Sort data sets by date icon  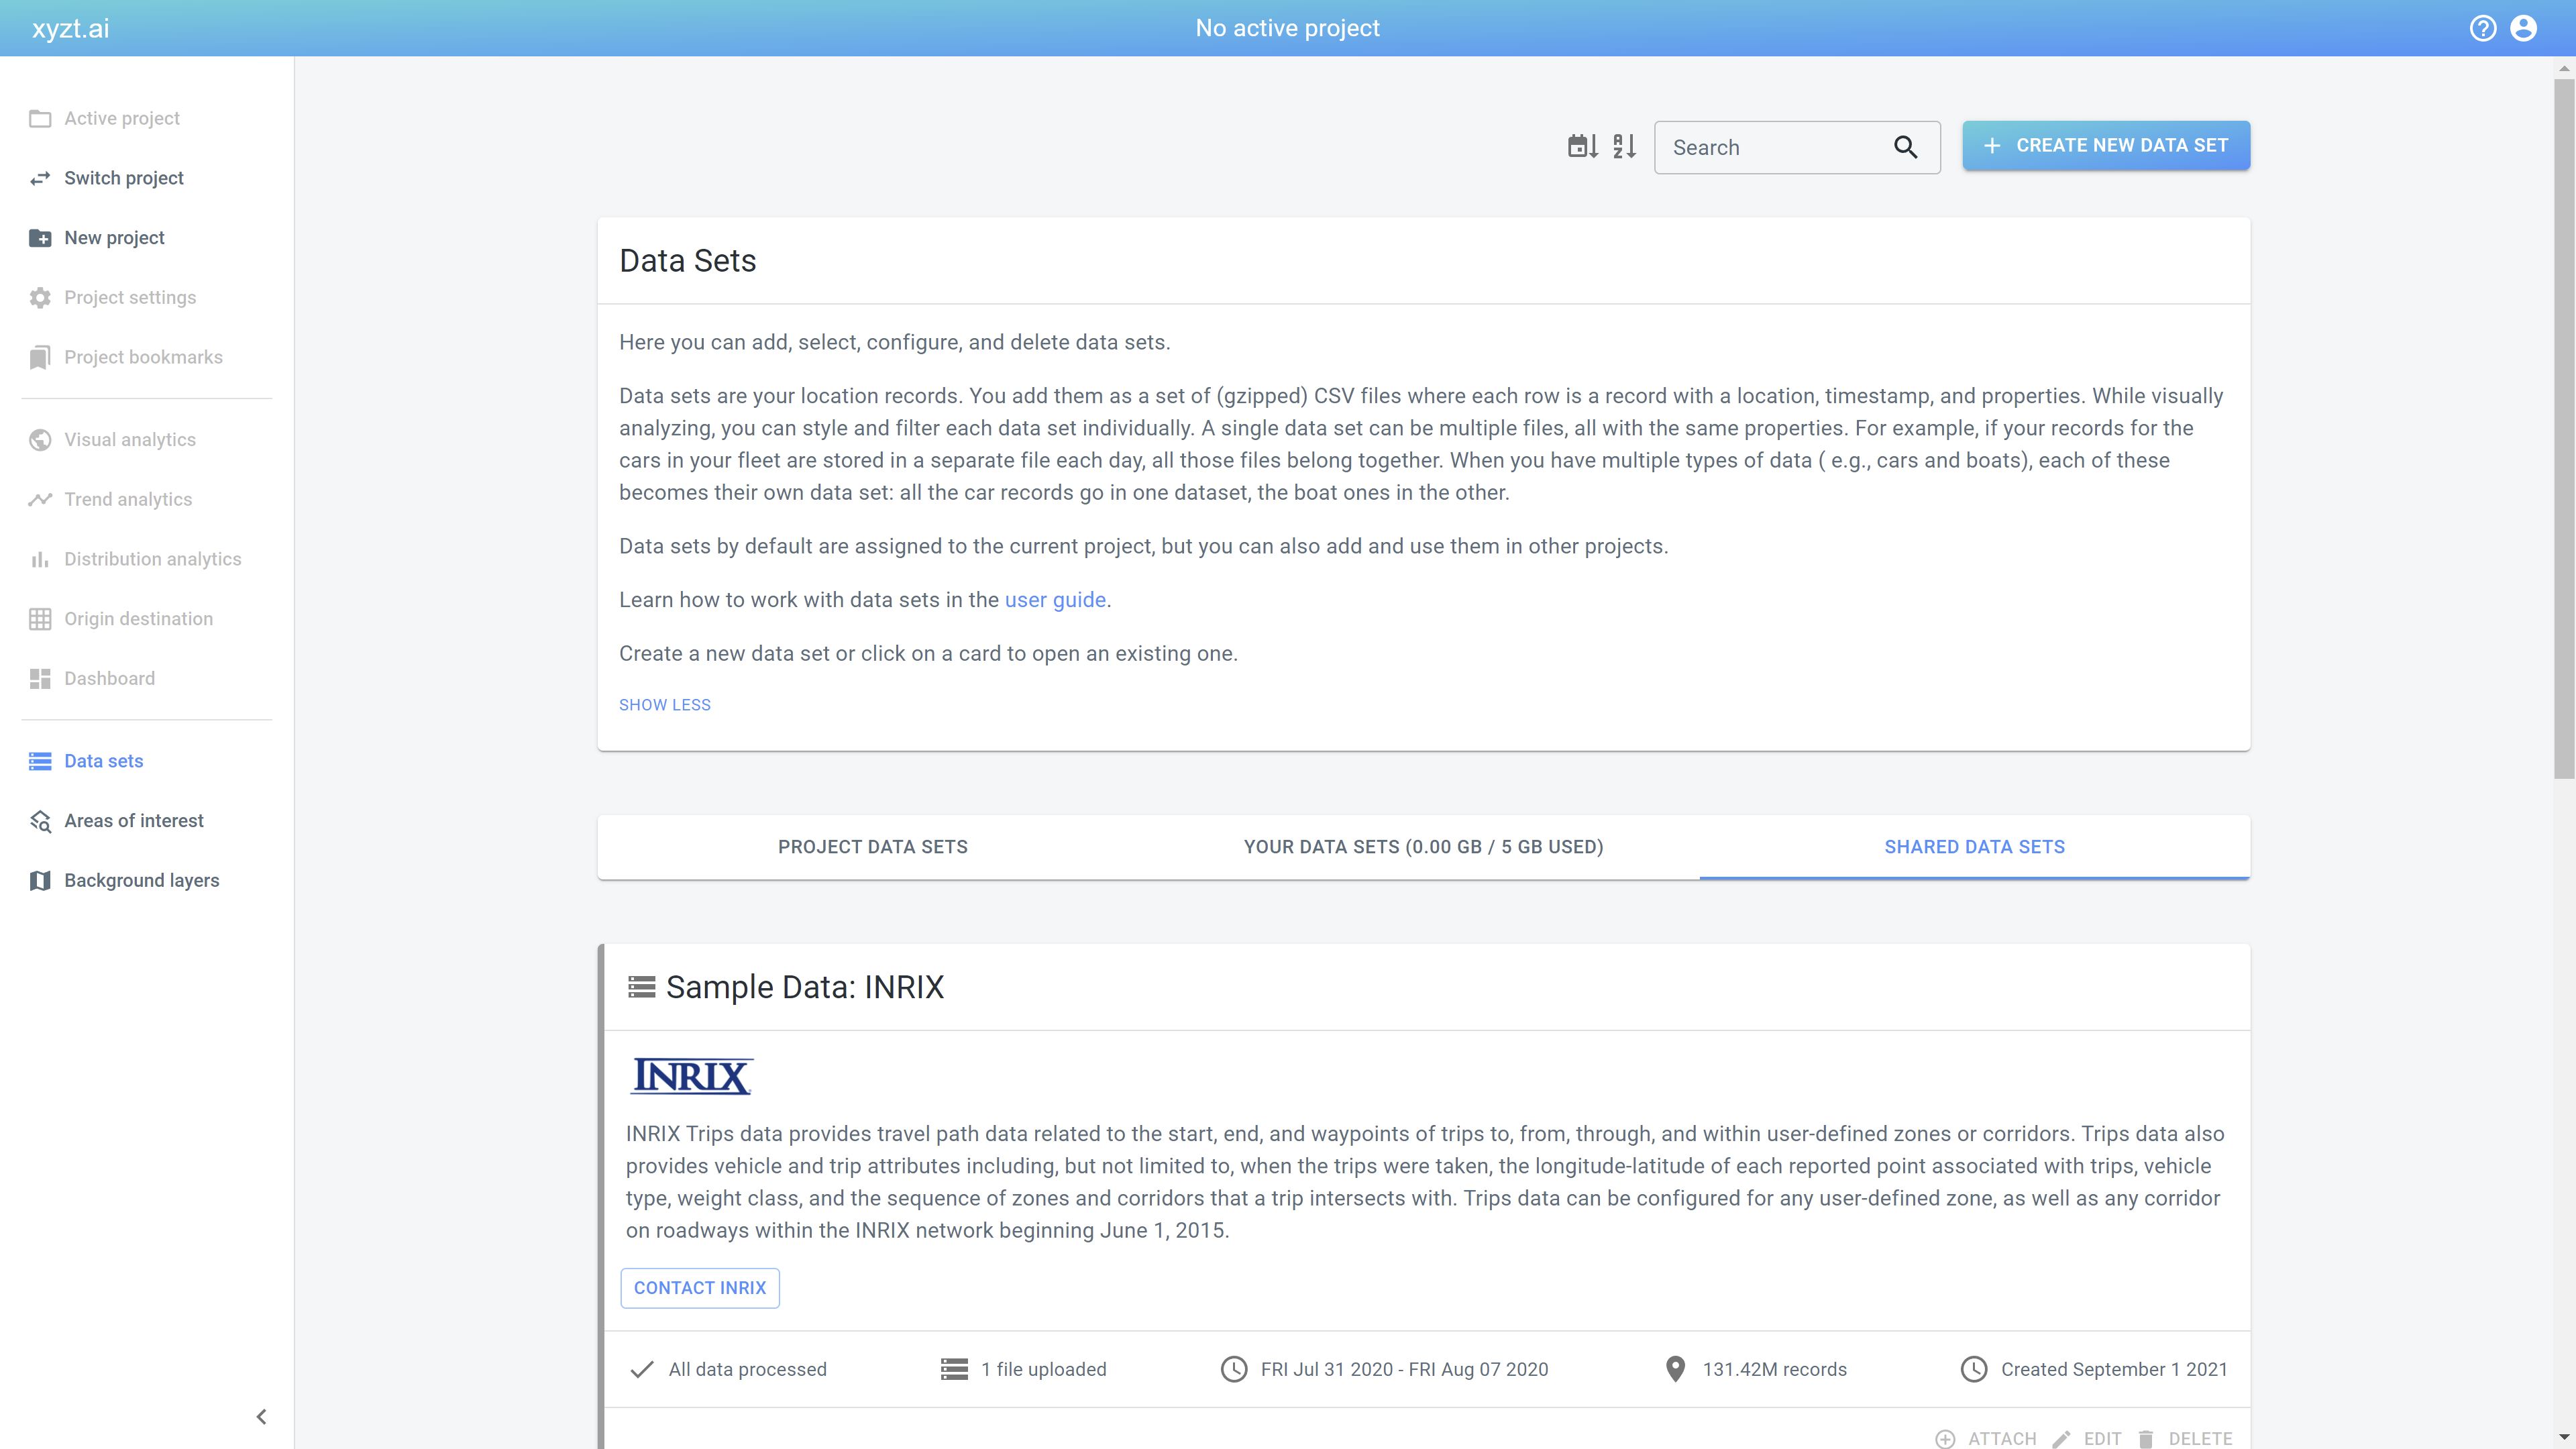point(1583,146)
